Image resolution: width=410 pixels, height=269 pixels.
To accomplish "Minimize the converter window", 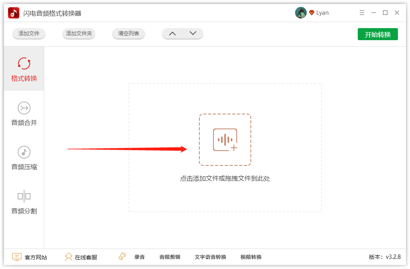I will point(373,12).
